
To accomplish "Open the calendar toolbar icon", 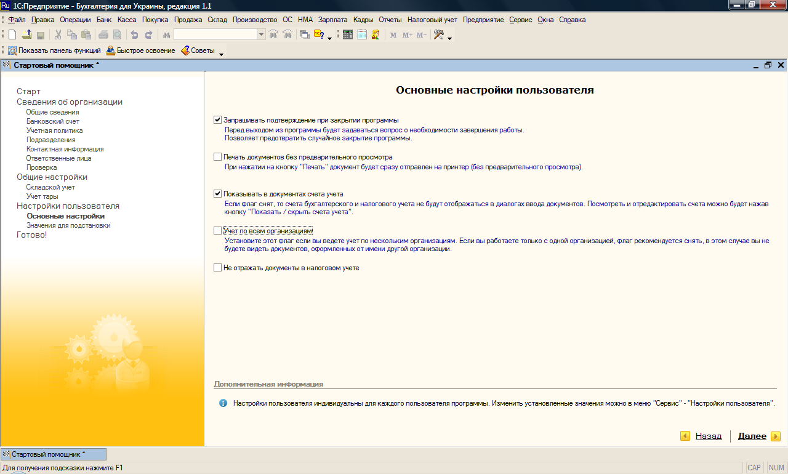I will pyautogui.click(x=362, y=35).
